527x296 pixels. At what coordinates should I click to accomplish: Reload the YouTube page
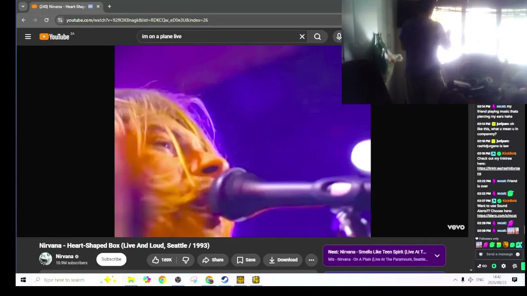click(x=47, y=20)
